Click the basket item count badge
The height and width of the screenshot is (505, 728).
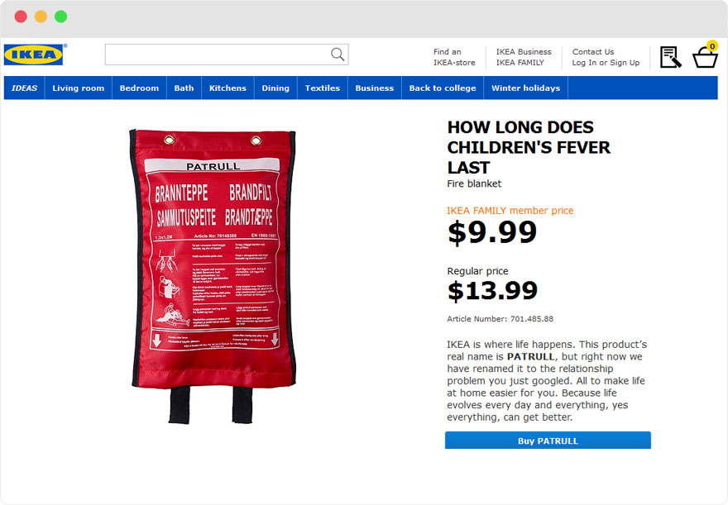pos(711,46)
